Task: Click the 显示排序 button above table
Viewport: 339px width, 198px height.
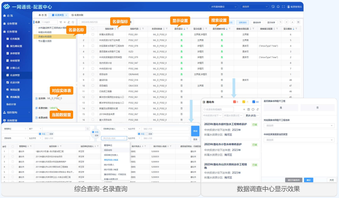Action: (271, 22)
